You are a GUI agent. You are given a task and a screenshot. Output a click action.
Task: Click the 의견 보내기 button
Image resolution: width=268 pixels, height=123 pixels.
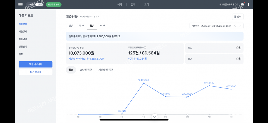coord(36,72)
